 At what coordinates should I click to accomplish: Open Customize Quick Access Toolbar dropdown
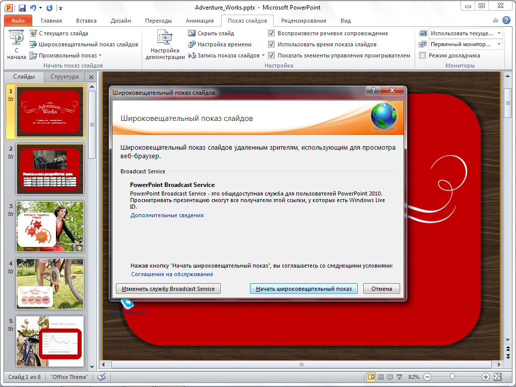tap(60, 8)
